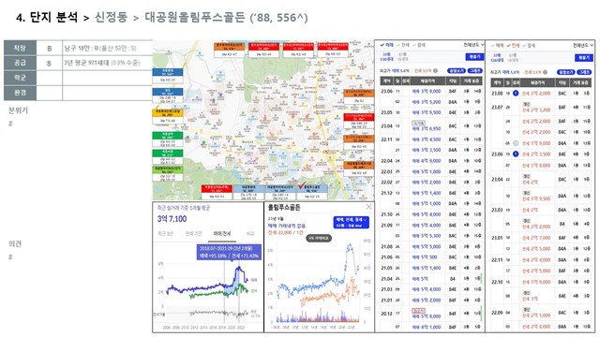Screen dimensions: 600x337
Task: Select red map label at bottom edge
Action: [217, 192]
